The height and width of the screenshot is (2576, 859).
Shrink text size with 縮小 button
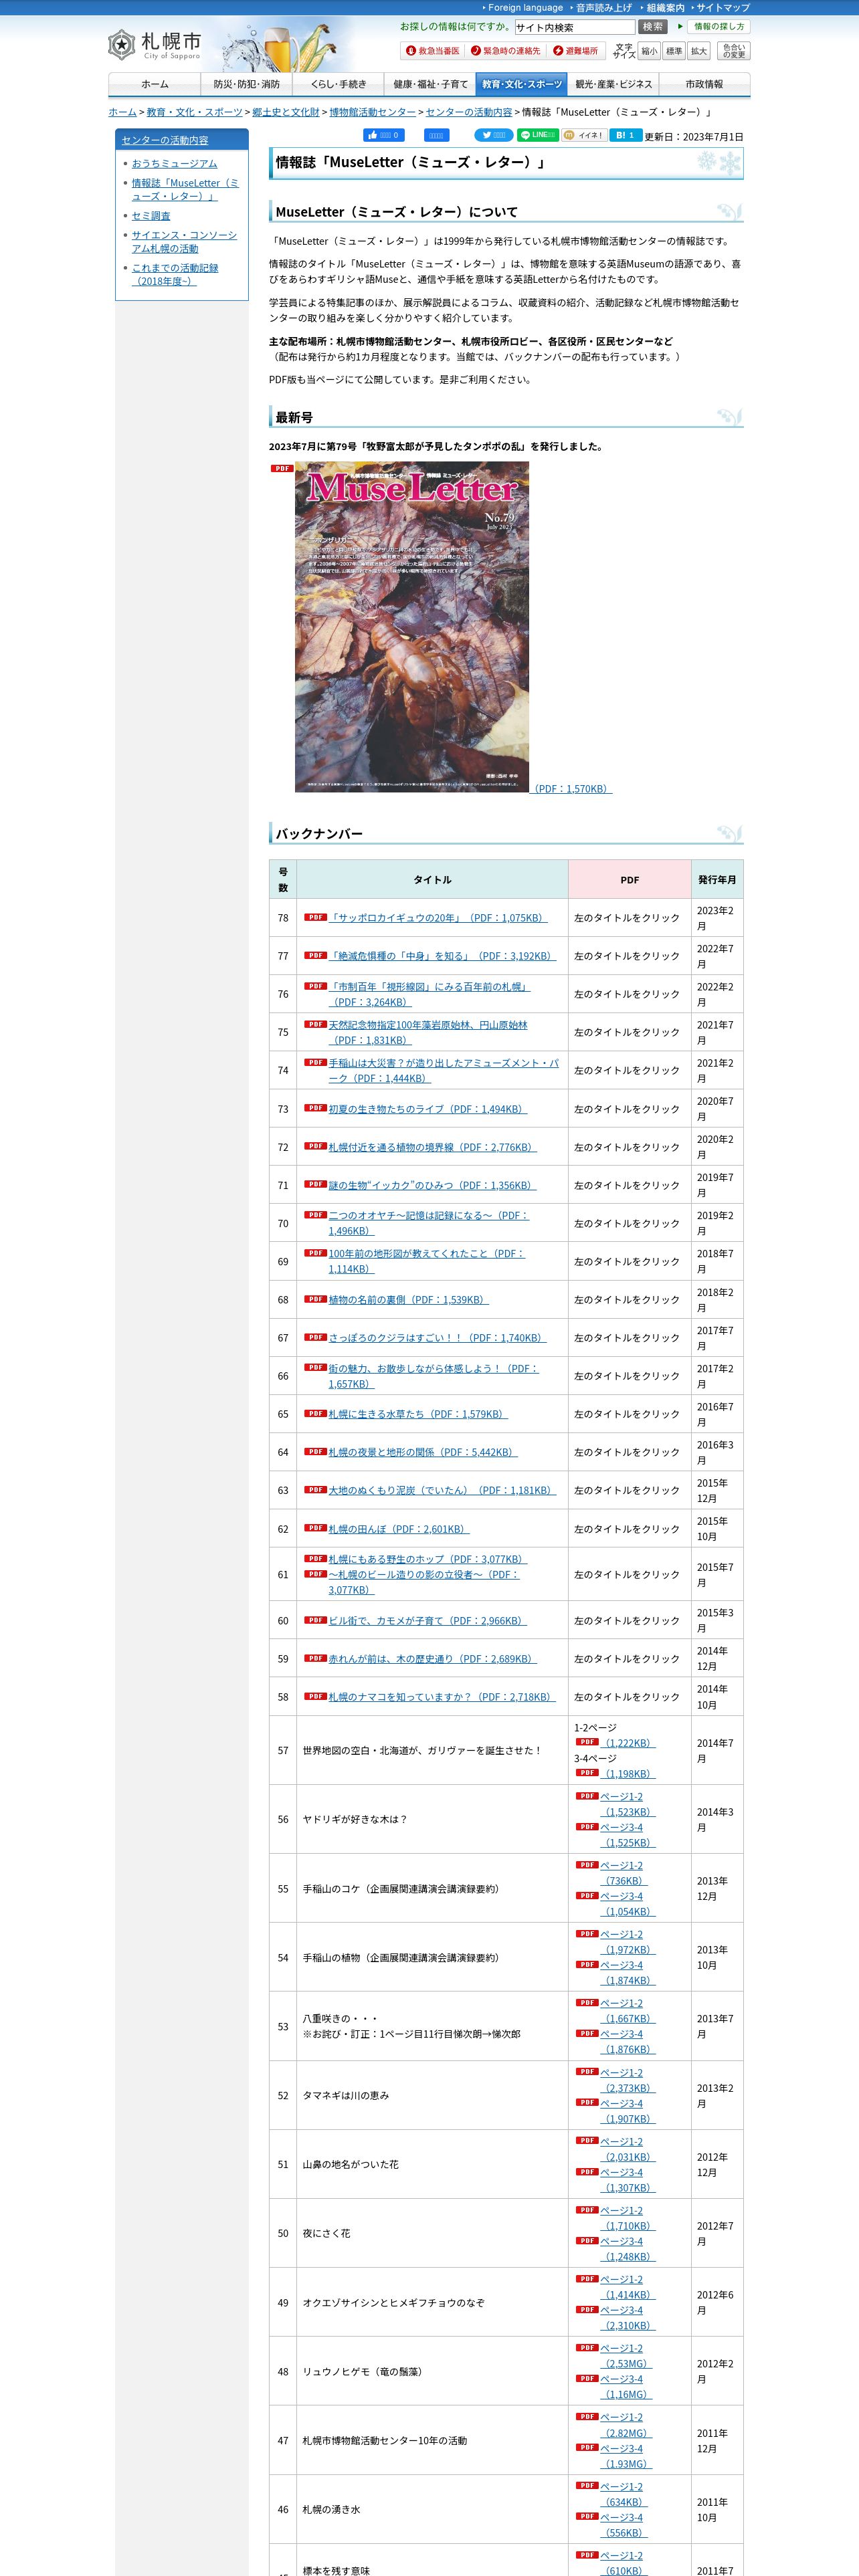(649, 51)
